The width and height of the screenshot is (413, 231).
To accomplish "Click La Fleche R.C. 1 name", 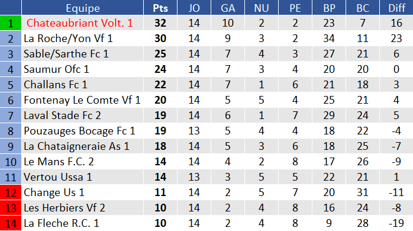I will point(62,223).
